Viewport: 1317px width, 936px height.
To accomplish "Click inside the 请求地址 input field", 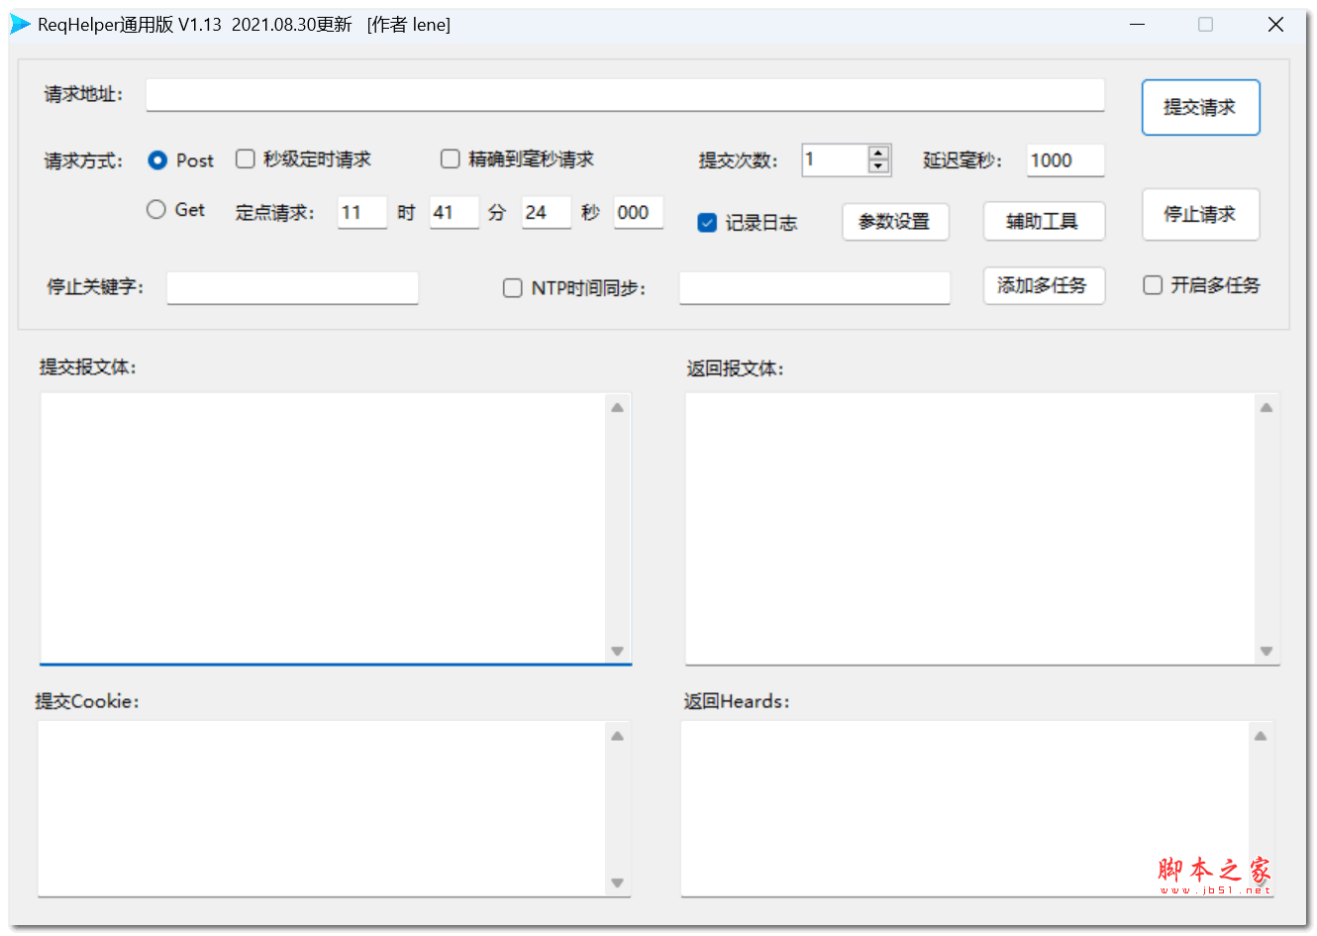I will 624,94.
